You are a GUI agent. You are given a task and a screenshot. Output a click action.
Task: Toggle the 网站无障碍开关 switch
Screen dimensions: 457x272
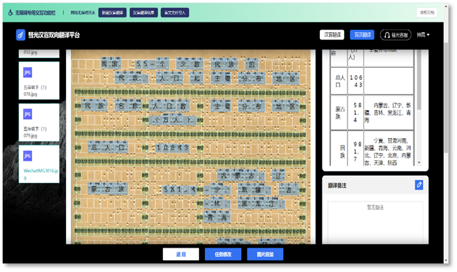(82, 12)
